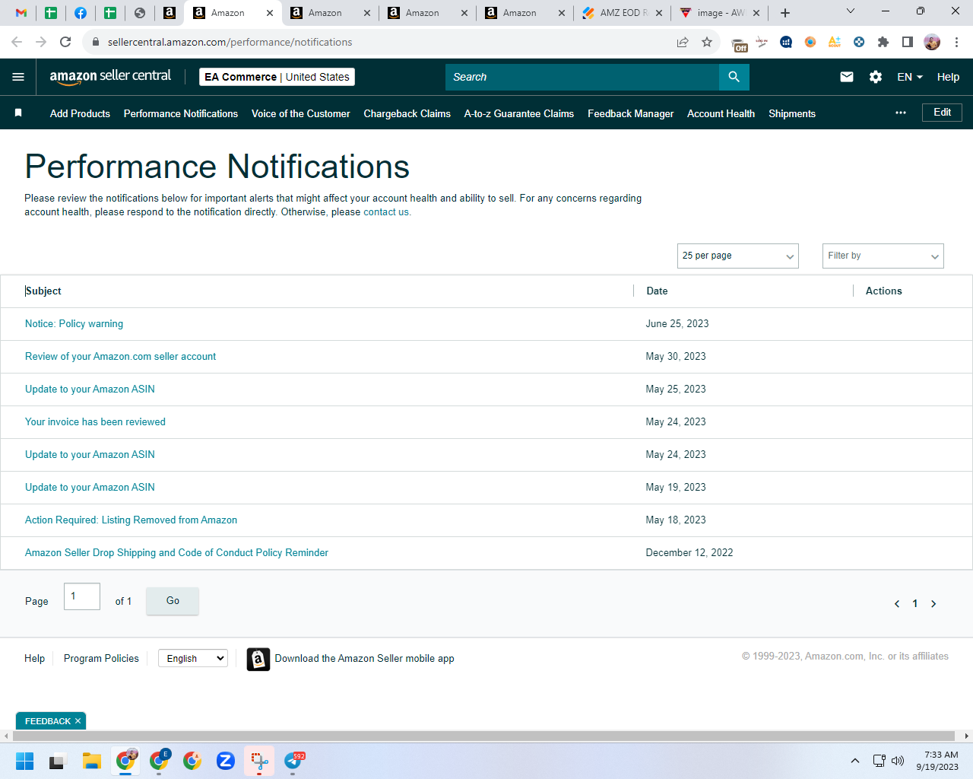Open Task View on the taskbar
Screen dimensions: 973x779
click(x=58, y=761)
